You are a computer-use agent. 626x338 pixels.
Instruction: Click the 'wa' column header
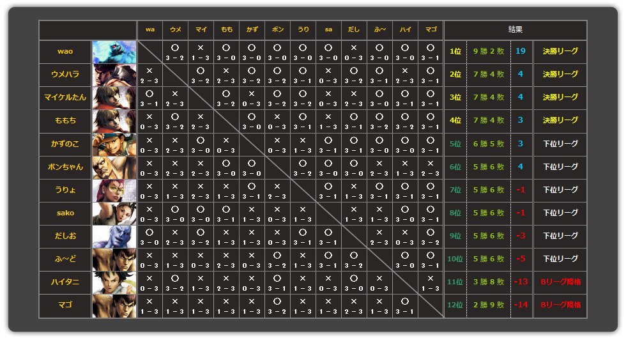(150, 29)
